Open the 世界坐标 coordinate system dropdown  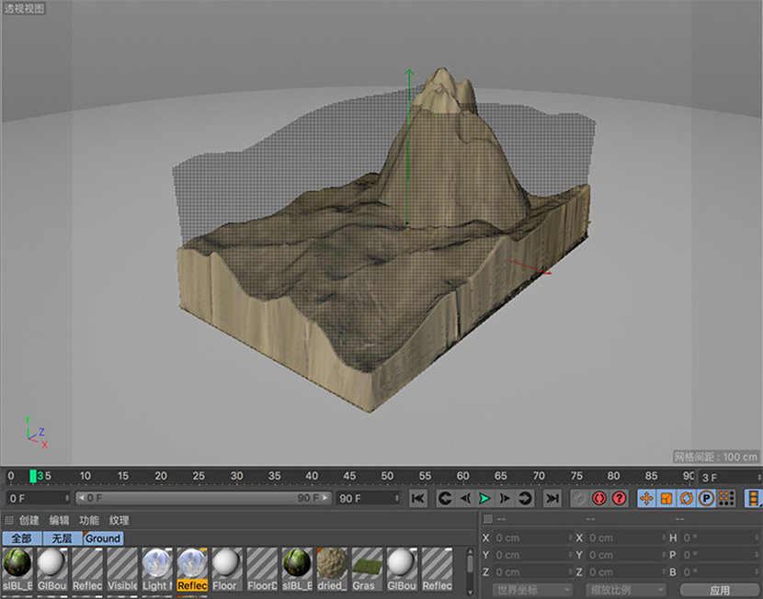(x=531, y=590)
